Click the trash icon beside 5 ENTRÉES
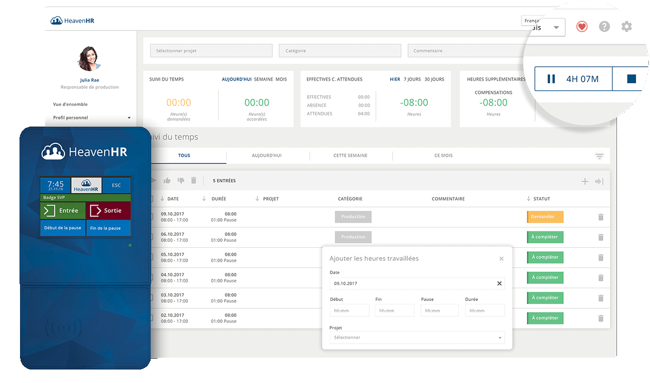The width and height of the screenshot is (650, 383). 194,181
